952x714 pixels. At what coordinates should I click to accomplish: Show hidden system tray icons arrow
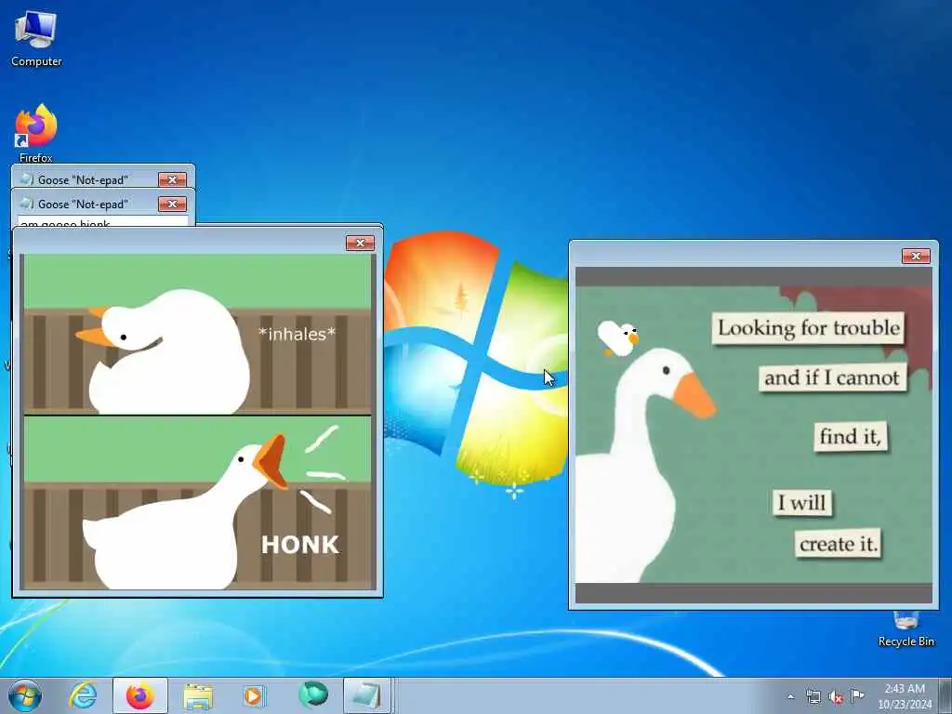pyautogui.click(x=790, y=696)
